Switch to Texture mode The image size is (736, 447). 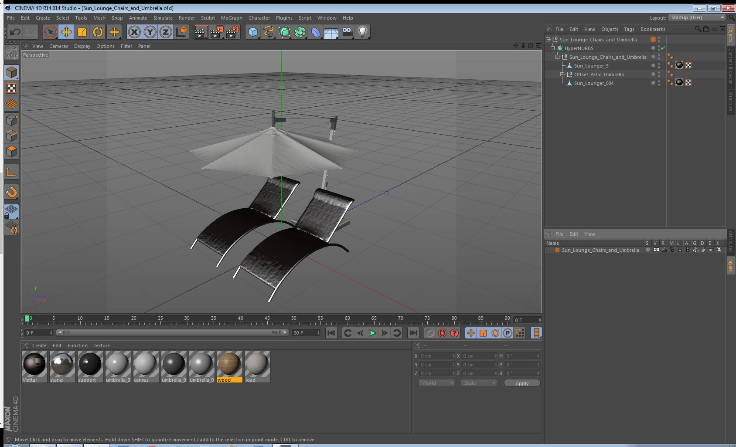coord(11,88)
